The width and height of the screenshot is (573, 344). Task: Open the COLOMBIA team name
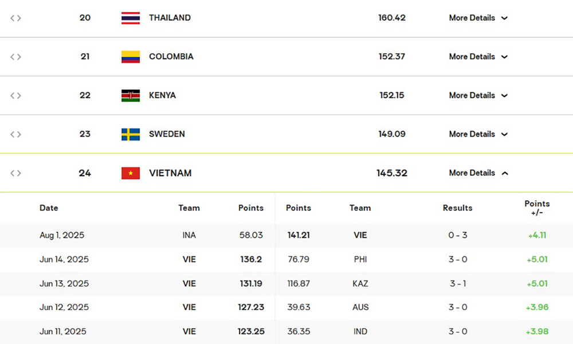coord(171,57)
